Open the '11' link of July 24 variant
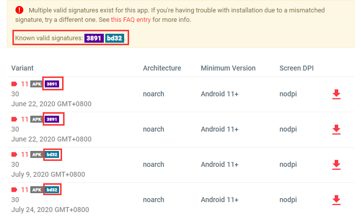Image resolution: width=361 pixels, height=217 pixels. pos(24,190)
